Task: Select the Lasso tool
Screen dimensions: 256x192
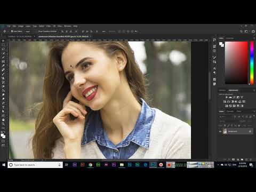Action: tap(3, 49)
